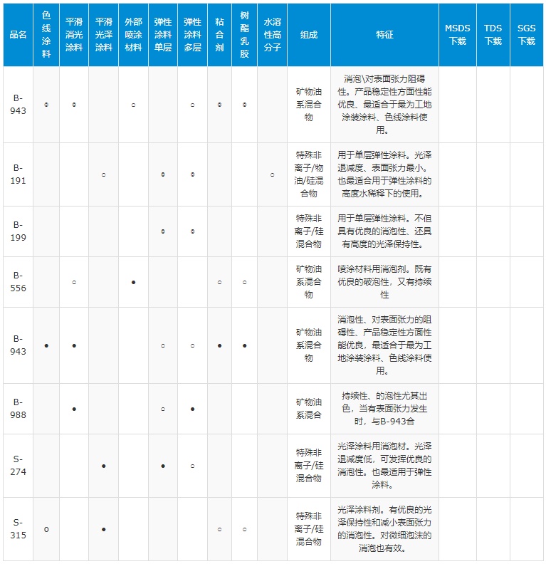
Task: Click B-988's filled dot under 弹性涂料多层
Action: (192, 409)
